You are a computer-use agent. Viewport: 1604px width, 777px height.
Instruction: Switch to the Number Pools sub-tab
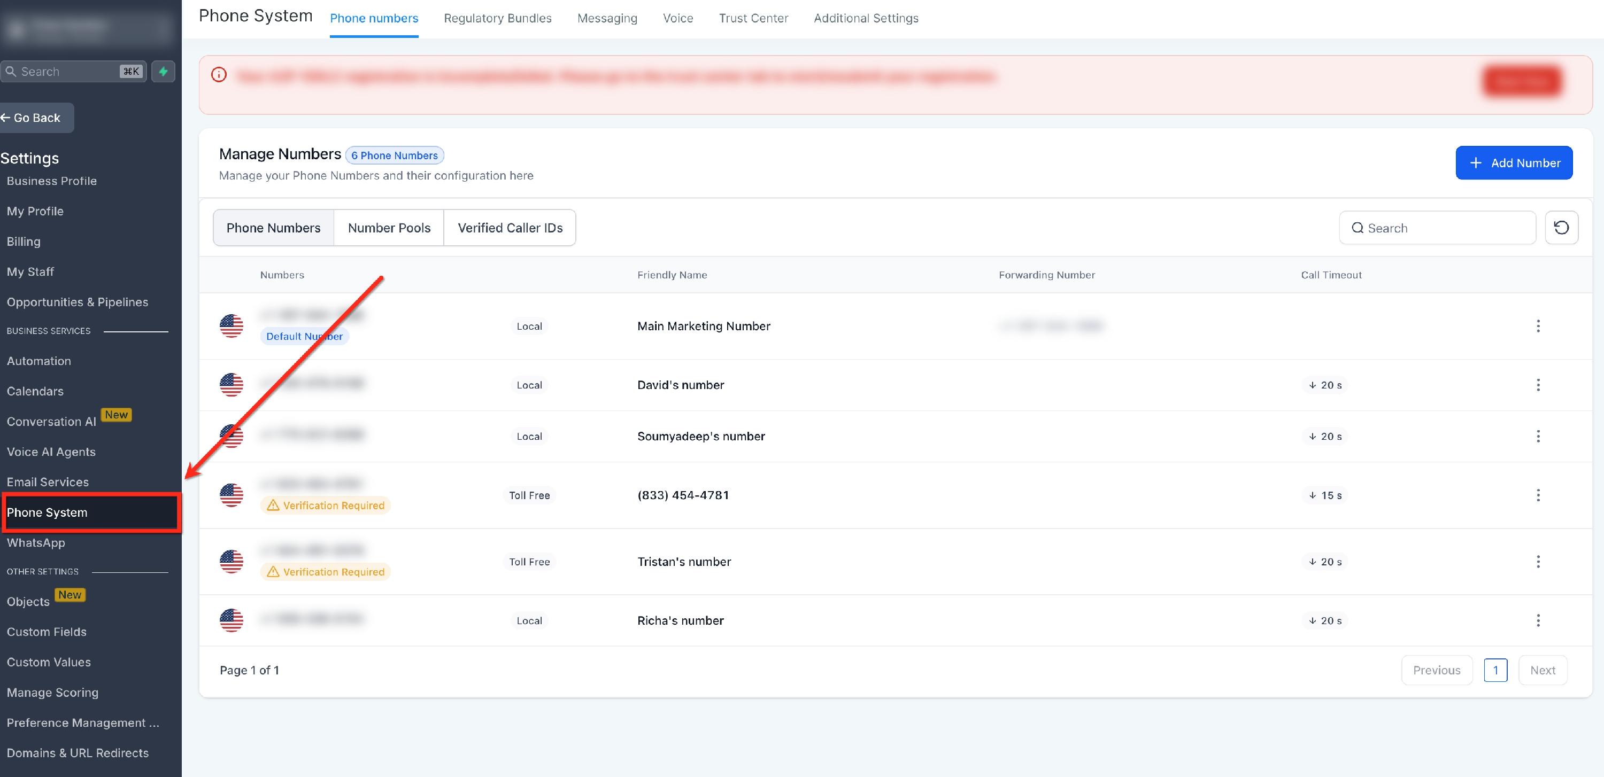[x=389, y=228]
